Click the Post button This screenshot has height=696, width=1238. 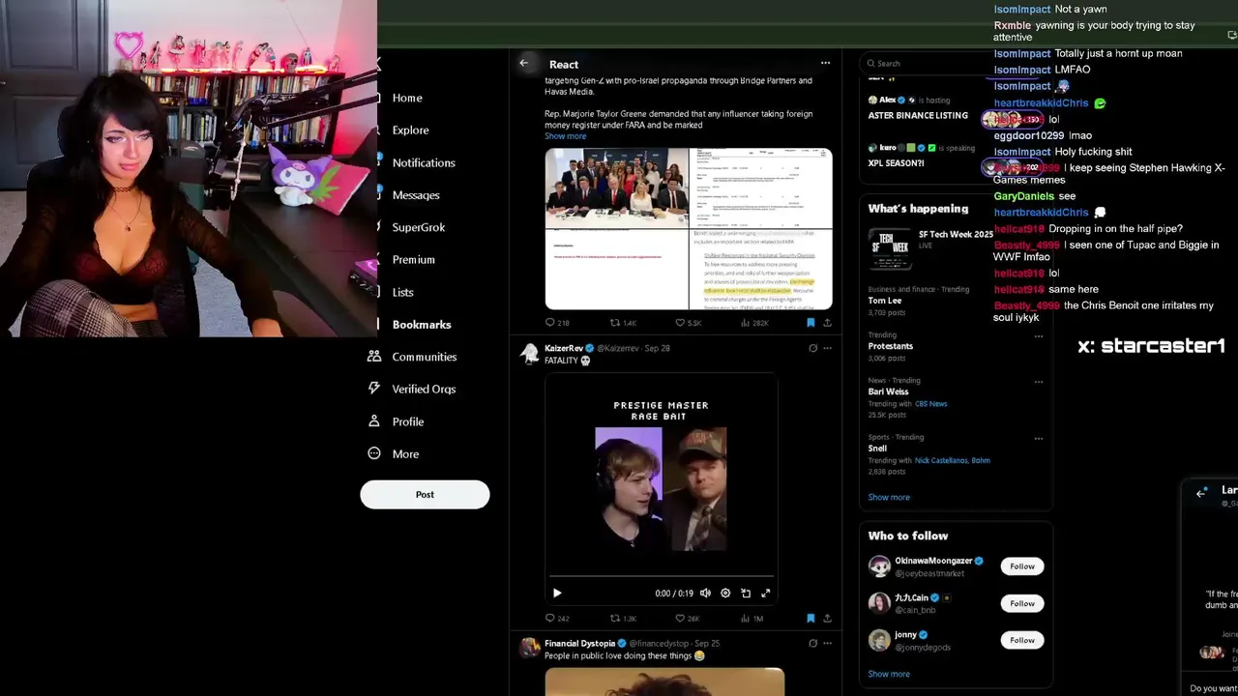(x=425, y=494)
